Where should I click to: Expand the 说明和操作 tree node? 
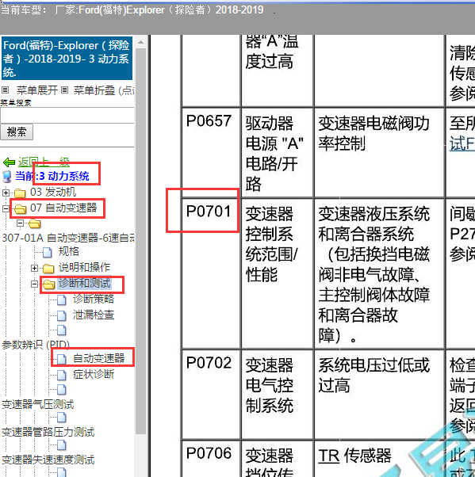pyautogui.click(x=34, y=268)
